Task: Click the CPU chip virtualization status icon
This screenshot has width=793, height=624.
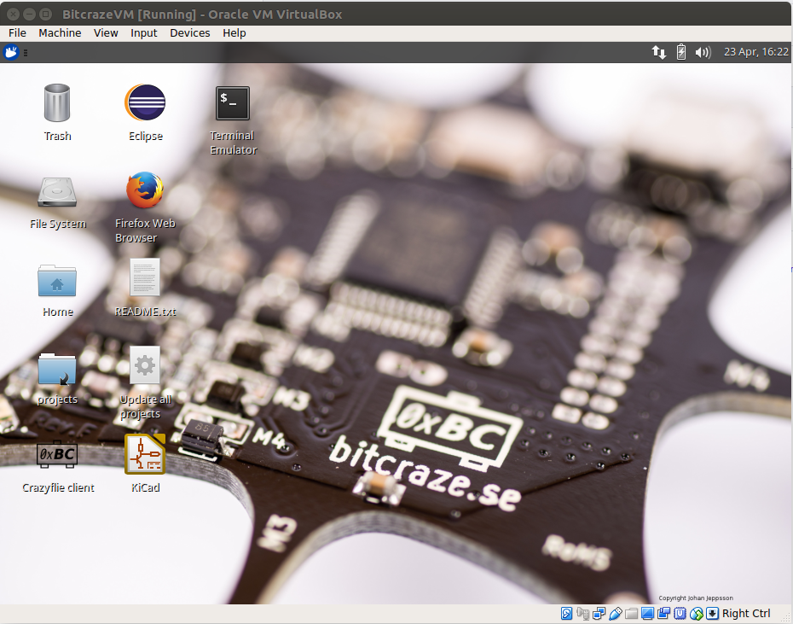Action: [x=680, y=614]
